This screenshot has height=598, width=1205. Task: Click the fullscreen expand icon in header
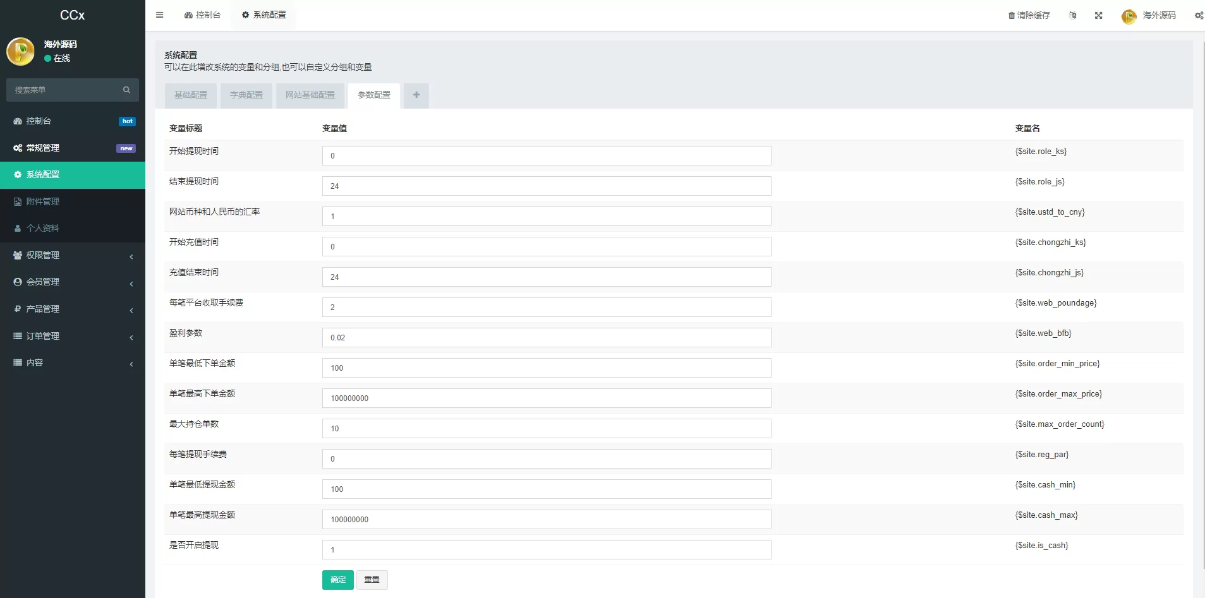(1098, 16)
